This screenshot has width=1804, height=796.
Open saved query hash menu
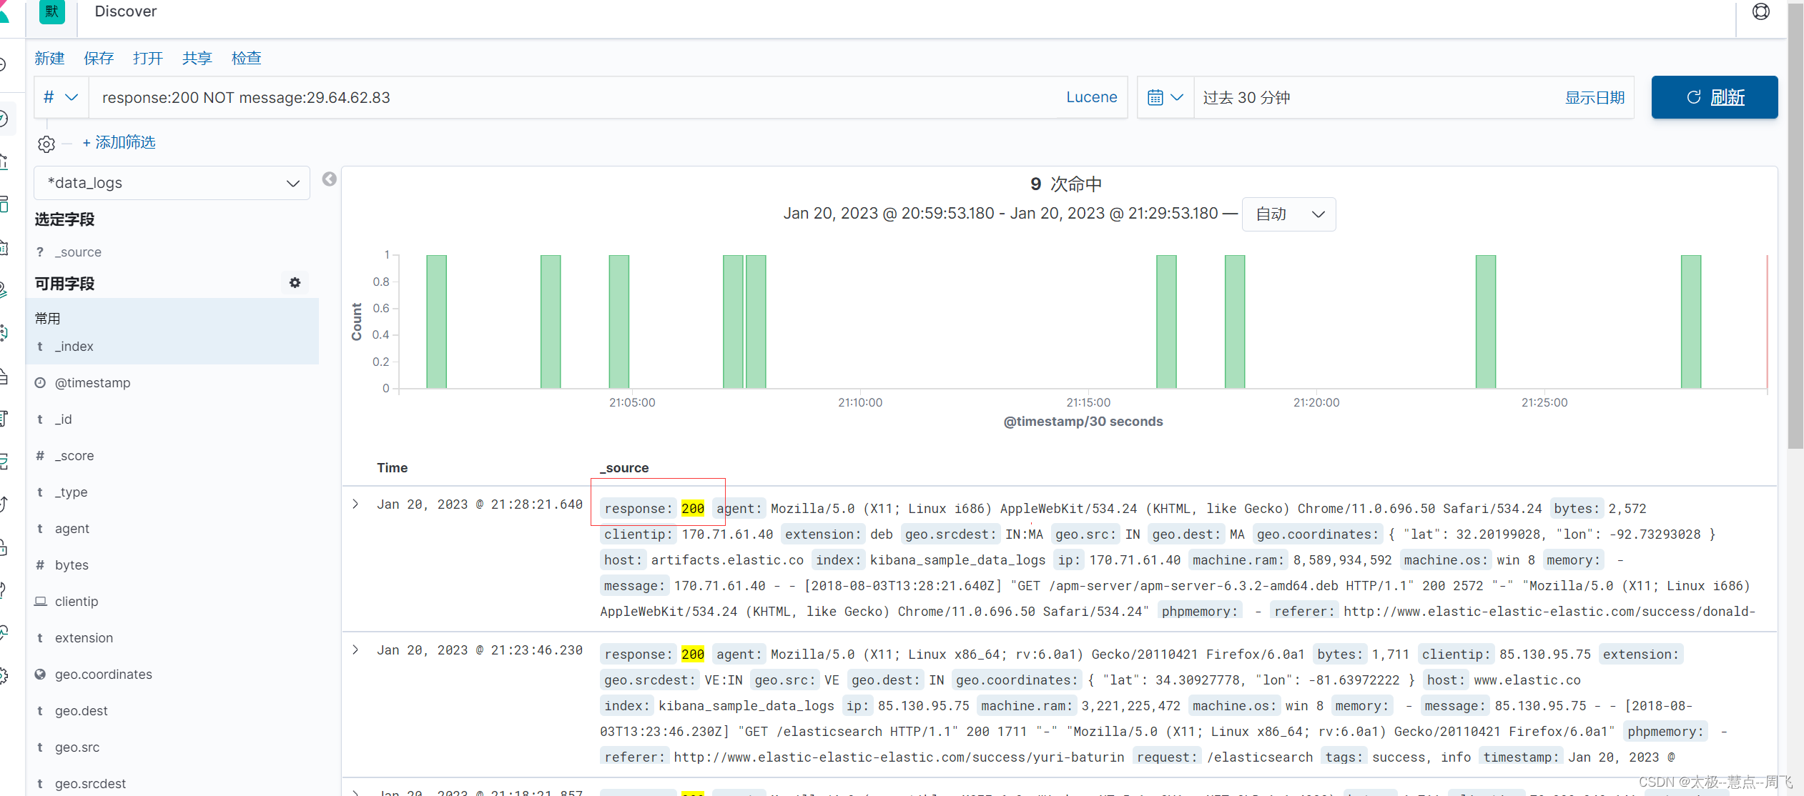click(61, 98)
